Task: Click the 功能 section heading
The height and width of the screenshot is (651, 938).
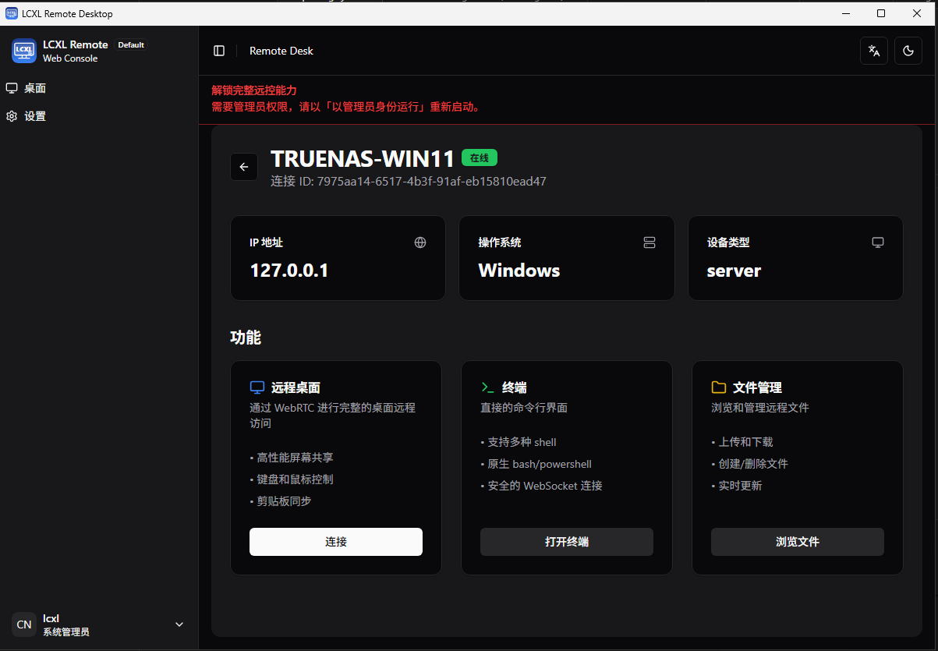Action: click(246, 338)
